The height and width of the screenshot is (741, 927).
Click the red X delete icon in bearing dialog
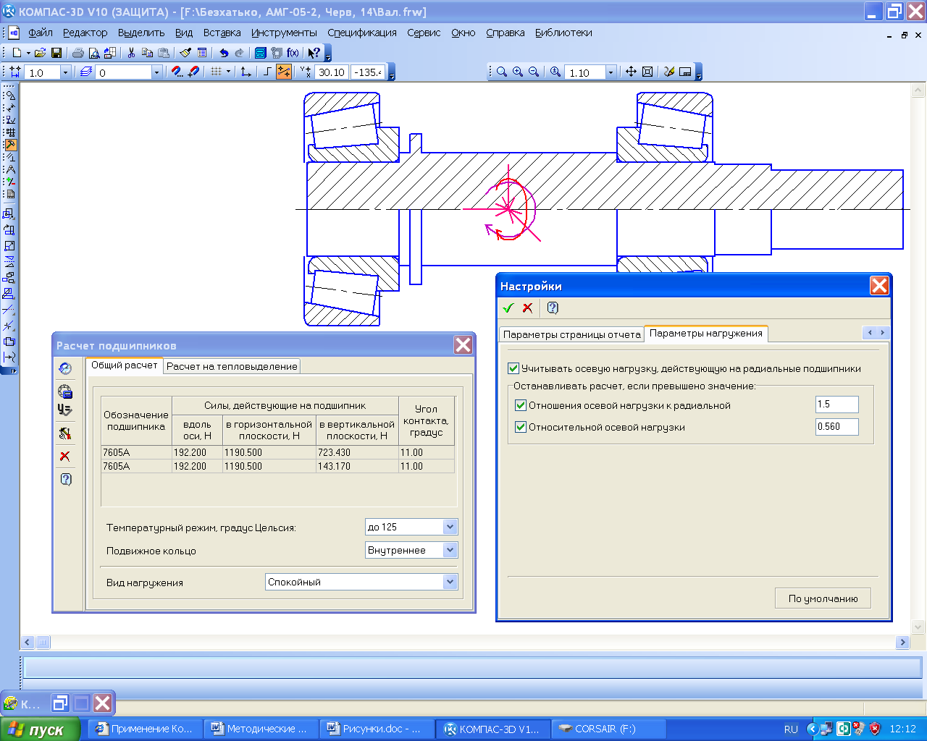pyautogui.click(x=65, y=456)
